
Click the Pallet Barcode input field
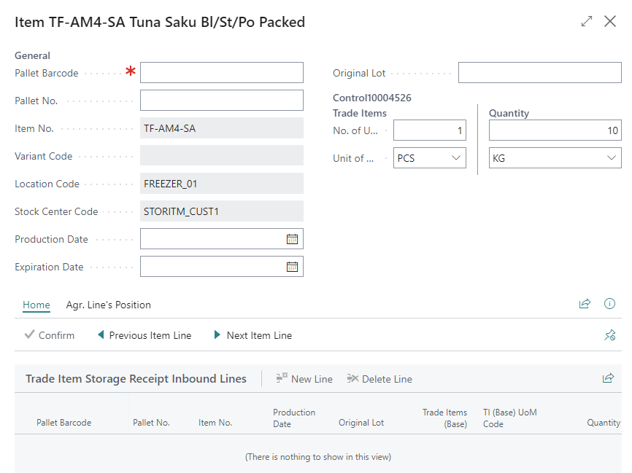tap(221, 73)
